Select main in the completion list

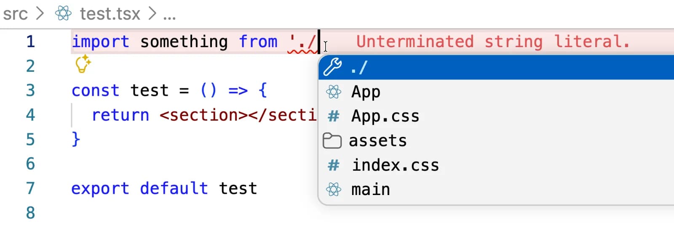pos(371,190)
